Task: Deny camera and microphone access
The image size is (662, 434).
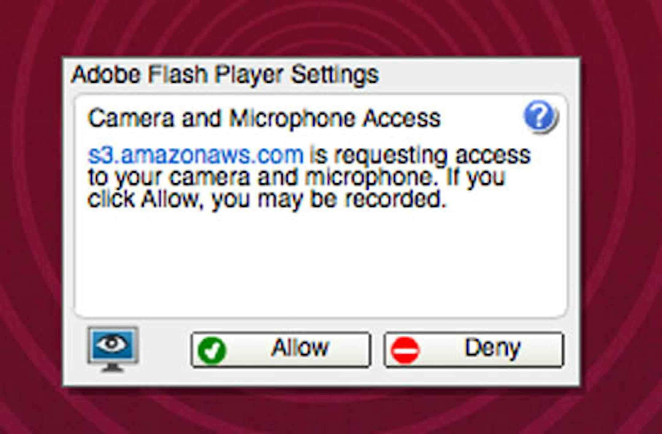Action: click(x=474, y=349)
